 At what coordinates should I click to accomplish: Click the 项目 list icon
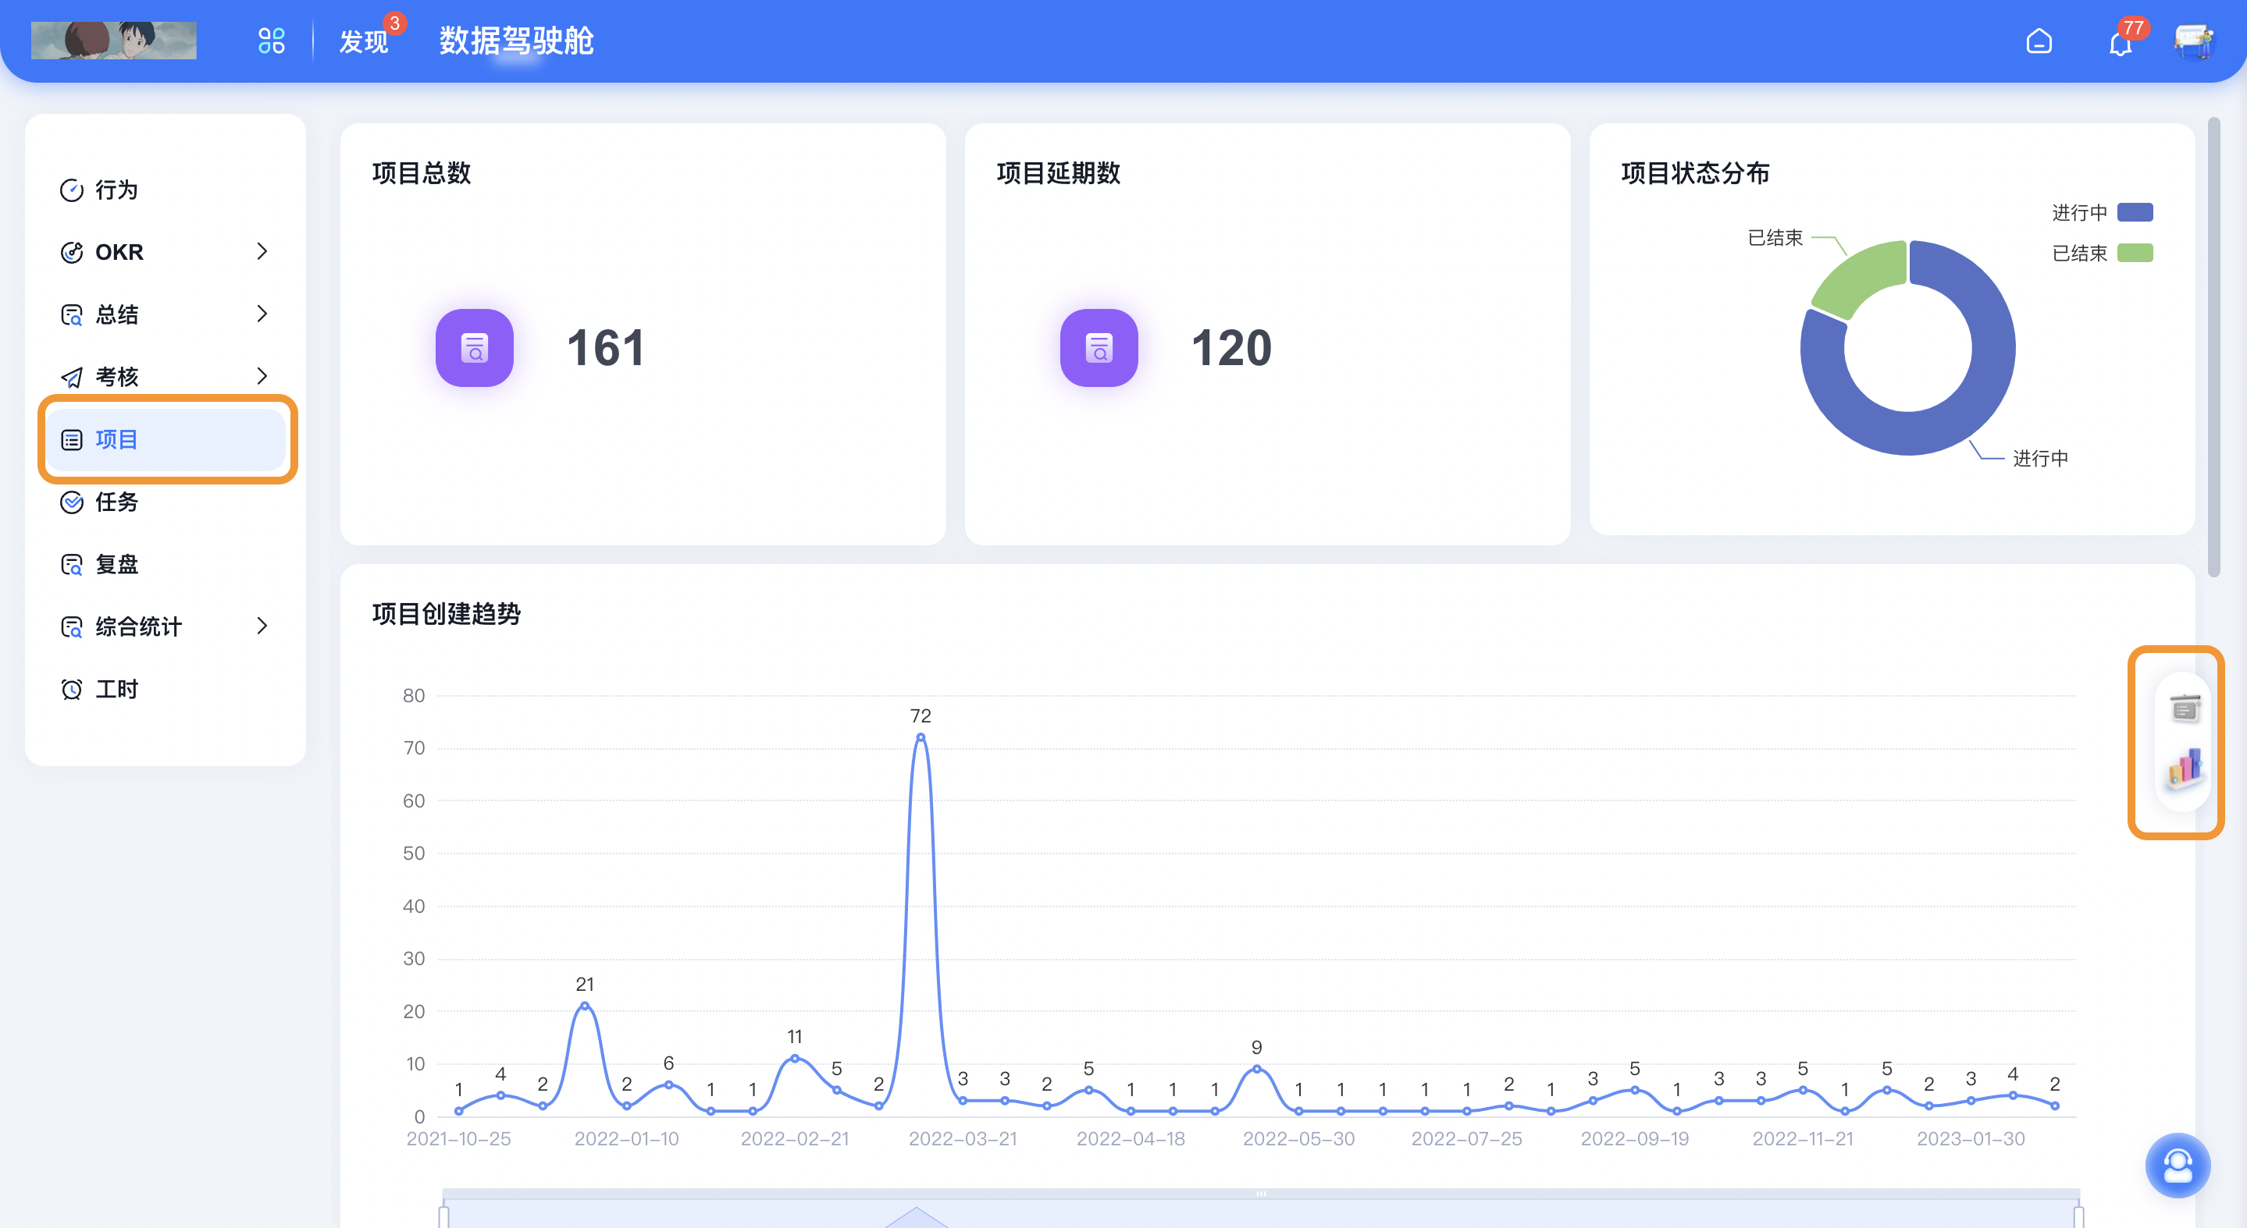[72, 440]
